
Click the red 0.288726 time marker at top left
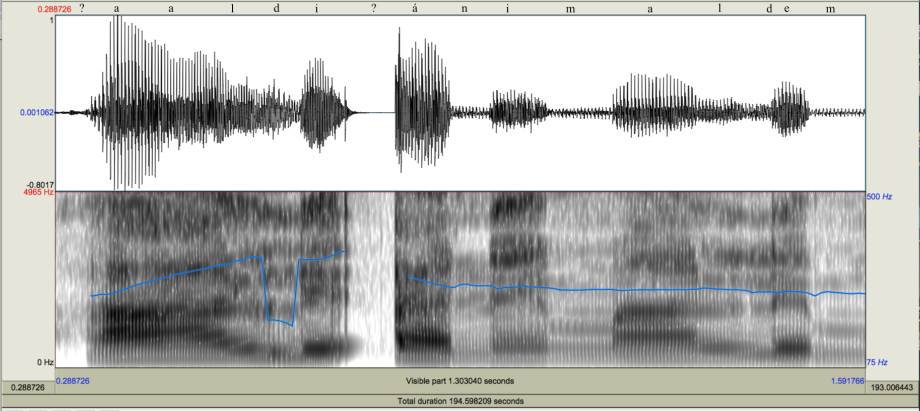(54, 9)
